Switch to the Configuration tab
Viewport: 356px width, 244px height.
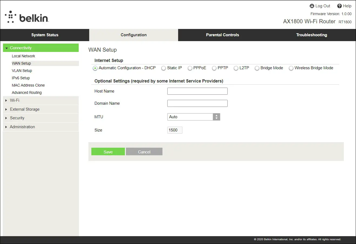134,35
